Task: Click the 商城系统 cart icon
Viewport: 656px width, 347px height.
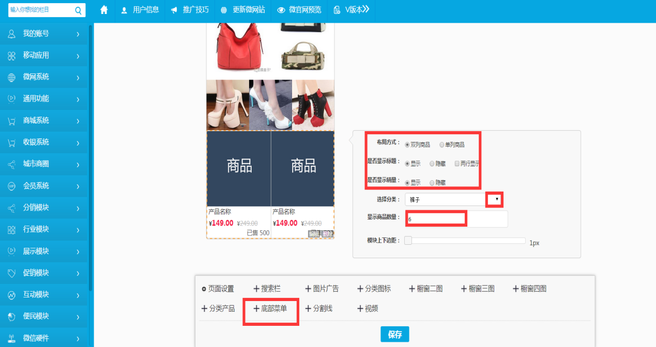Action: (x=11, y=121)
